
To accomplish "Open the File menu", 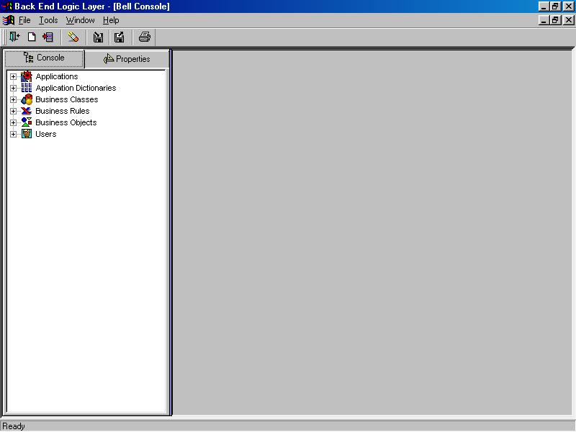I will click(x=24, y=20).
